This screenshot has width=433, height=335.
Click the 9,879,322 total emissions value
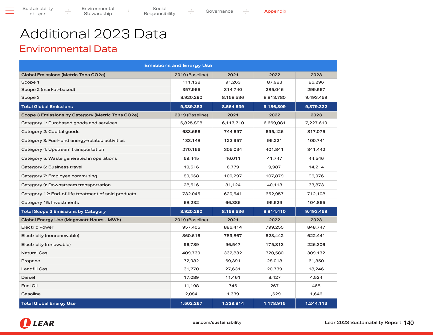coord(316,107)
